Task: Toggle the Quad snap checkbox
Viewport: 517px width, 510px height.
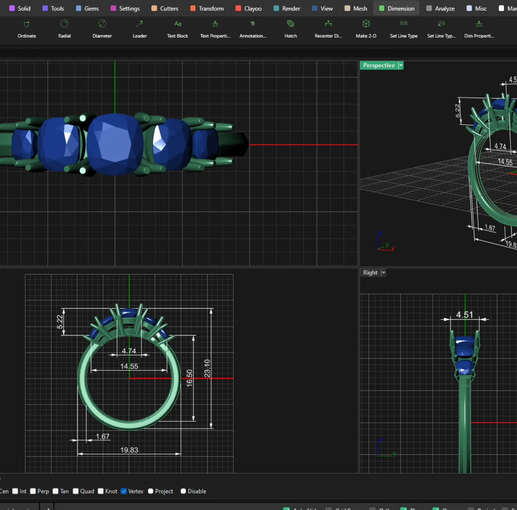Action: [x=76, y=491]
